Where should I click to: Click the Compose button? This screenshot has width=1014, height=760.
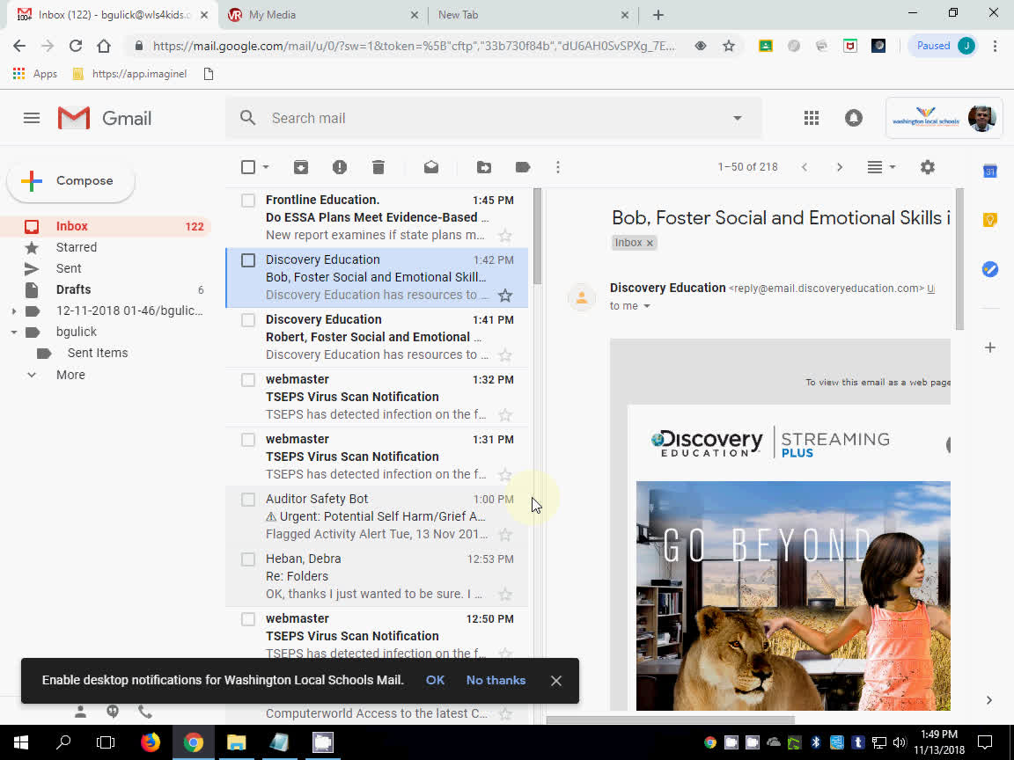(70, 180)
